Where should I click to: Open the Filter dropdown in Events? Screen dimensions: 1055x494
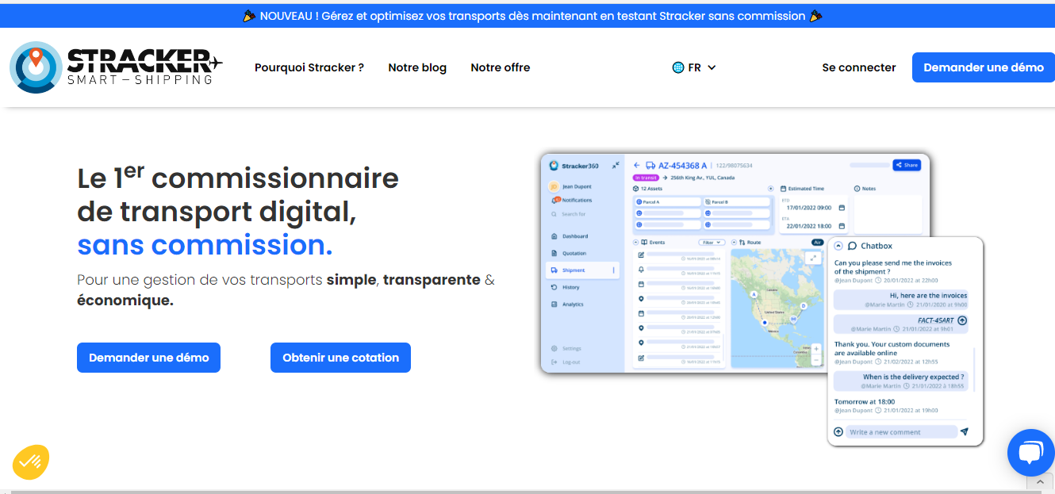pyautogui.click(x=712, y=242)
